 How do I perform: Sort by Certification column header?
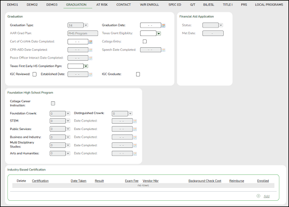[x=40, y=181]
